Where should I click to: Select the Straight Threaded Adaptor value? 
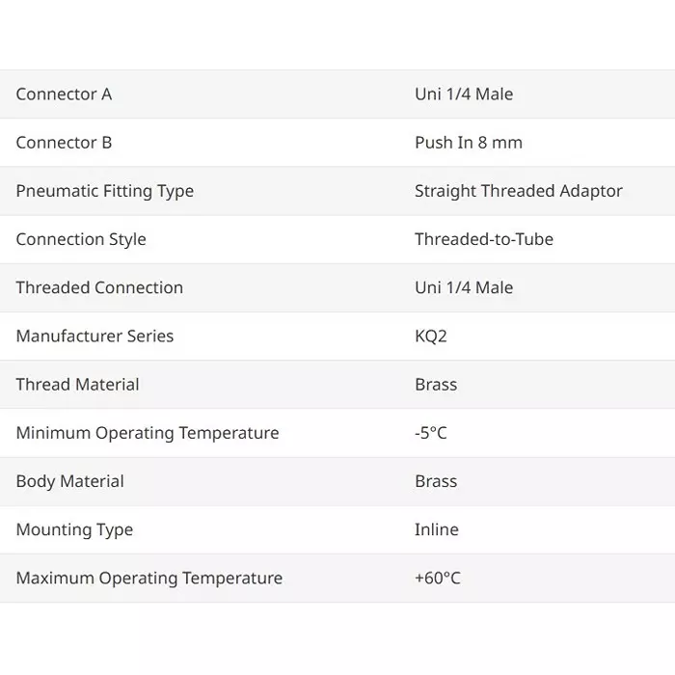(x=519, y=191)
